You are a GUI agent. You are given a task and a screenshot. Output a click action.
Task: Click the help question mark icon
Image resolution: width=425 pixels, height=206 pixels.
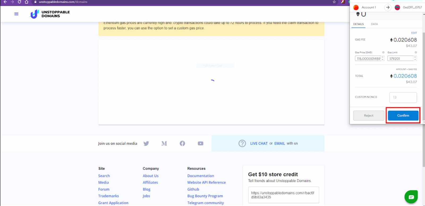242,143
